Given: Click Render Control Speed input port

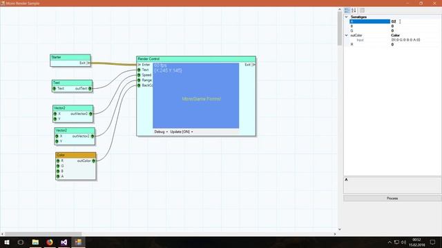Looking at the screenshot, I should [139, 75].
